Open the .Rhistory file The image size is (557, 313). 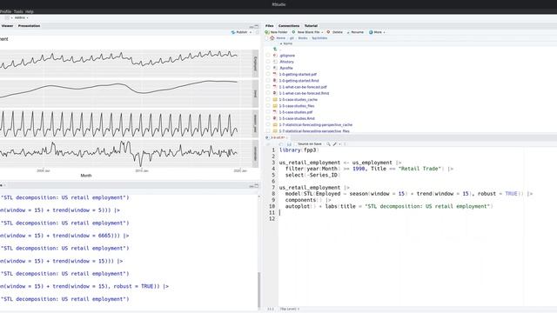click(286, 62)
